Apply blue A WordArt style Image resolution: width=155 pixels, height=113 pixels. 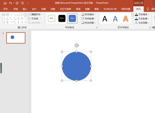tap(115, 19)
